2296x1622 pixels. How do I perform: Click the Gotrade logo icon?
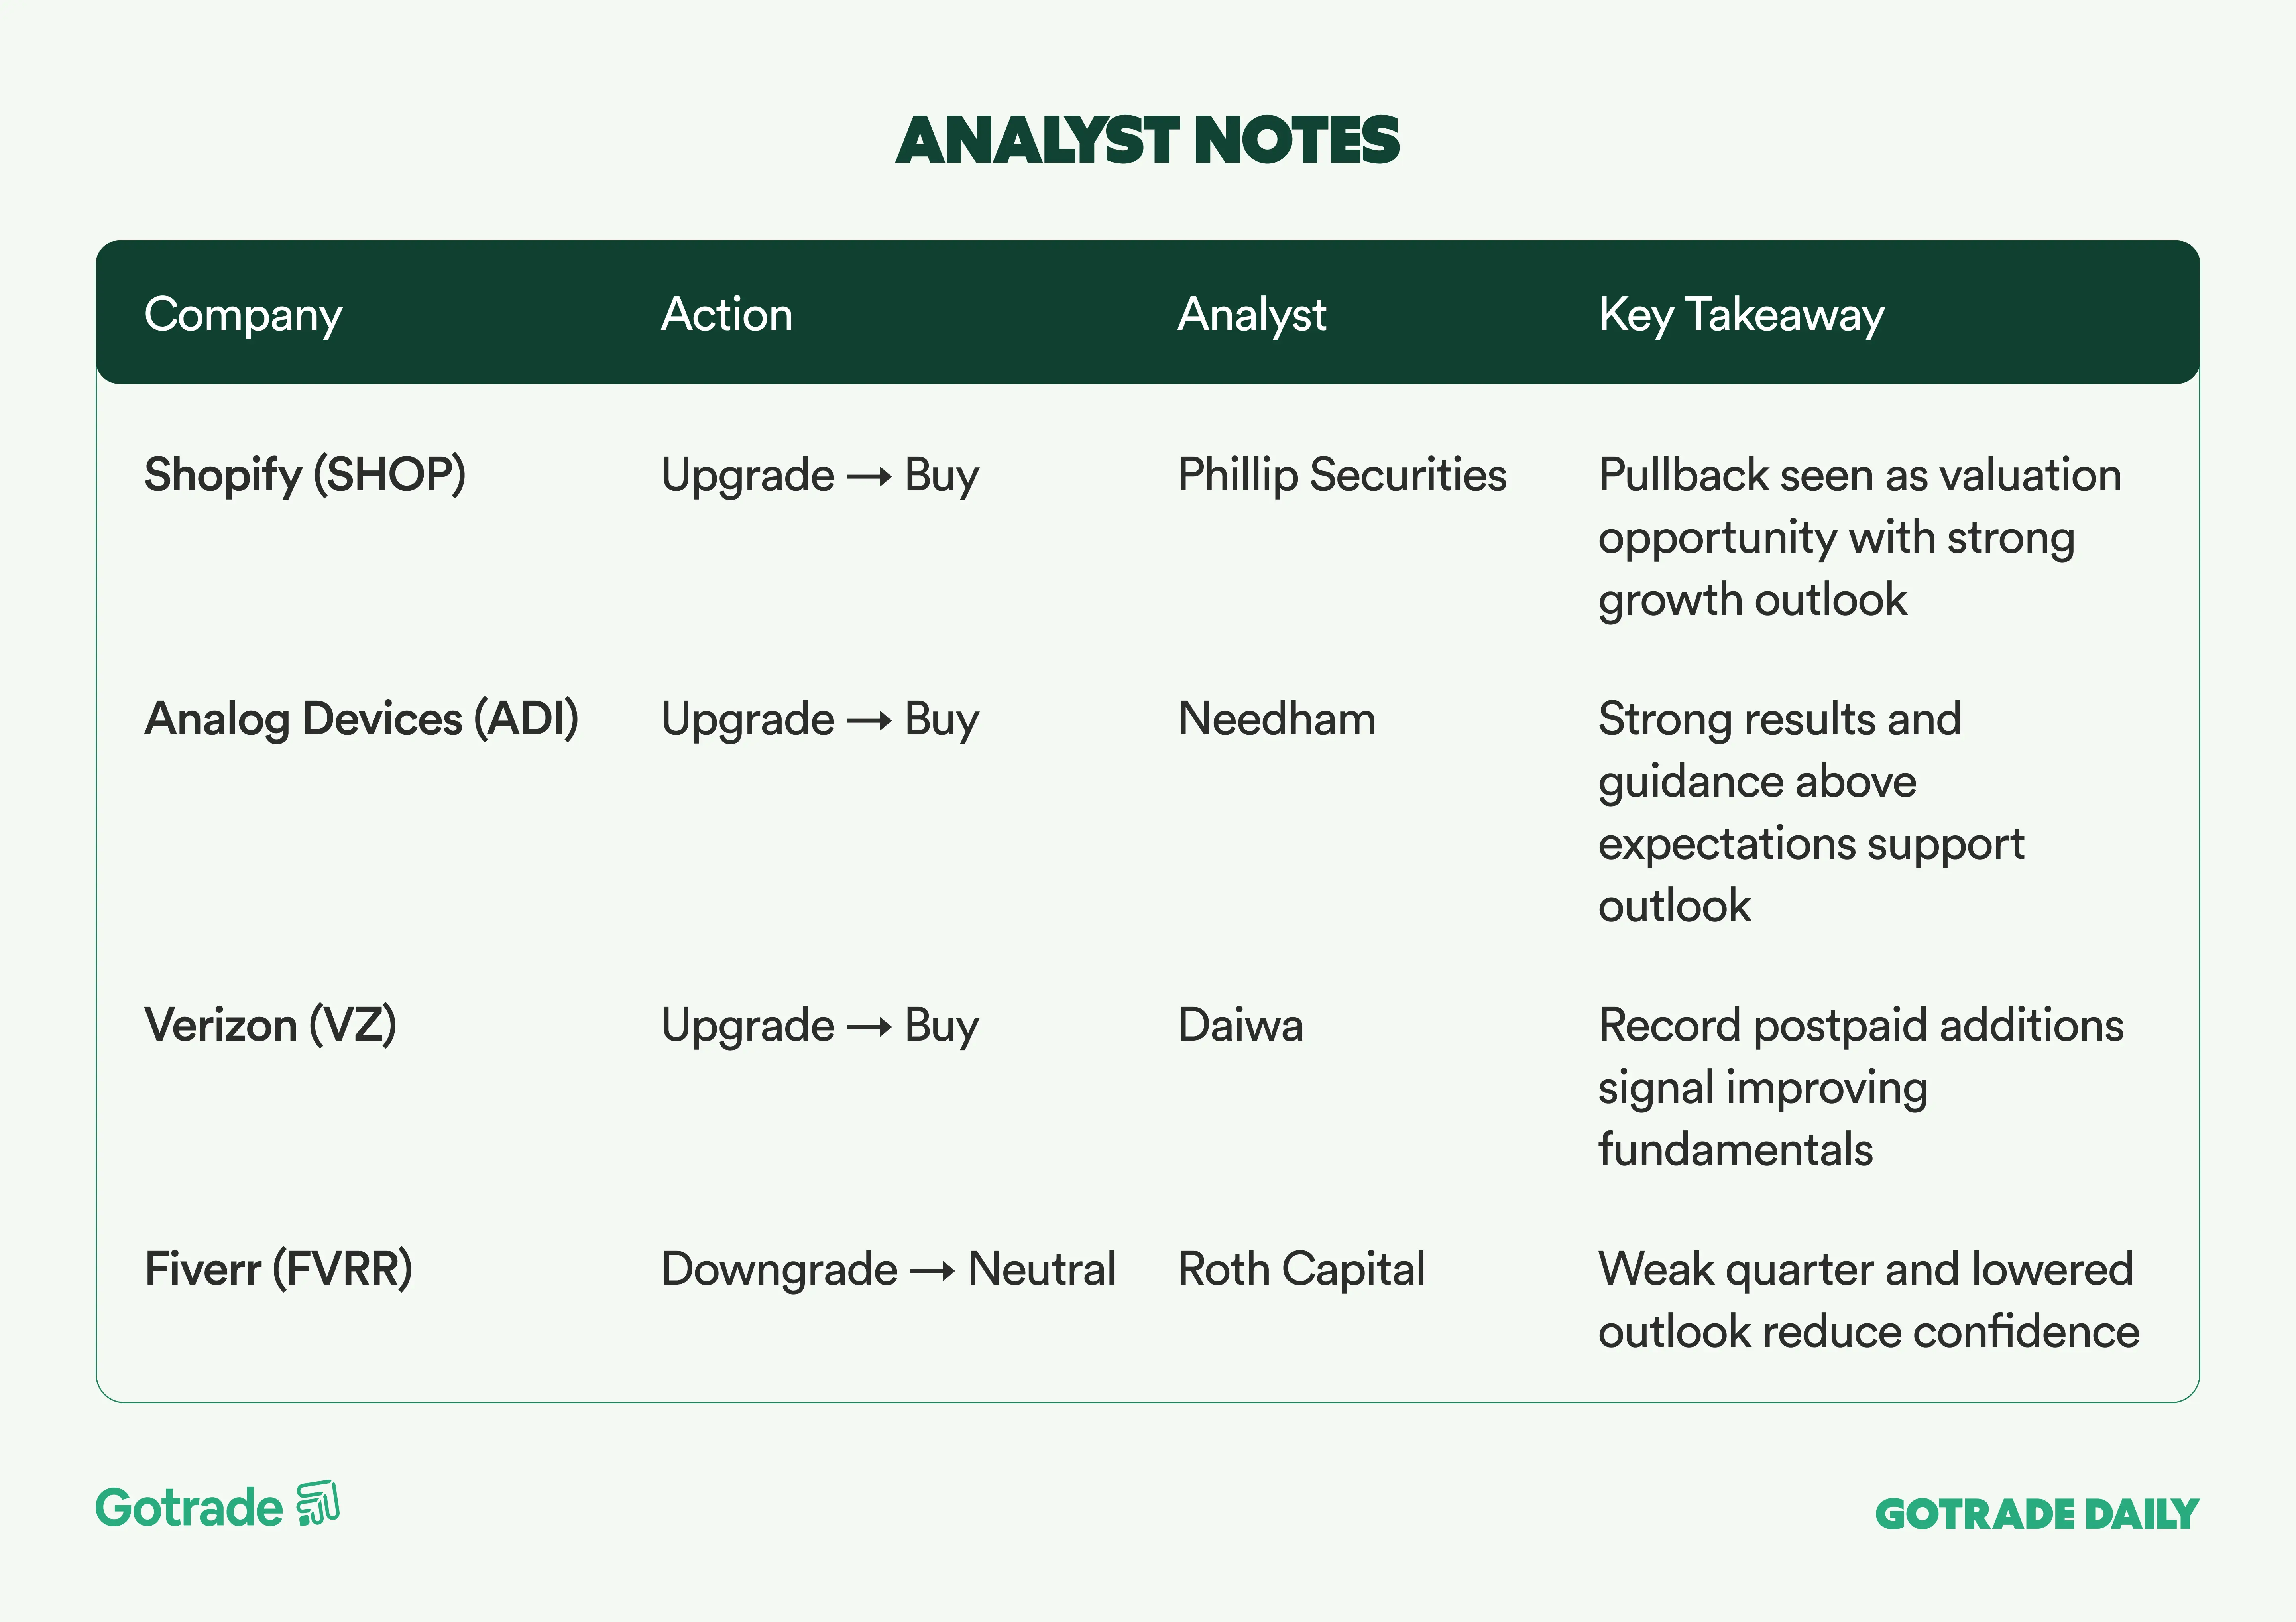tap(319, 1504)
